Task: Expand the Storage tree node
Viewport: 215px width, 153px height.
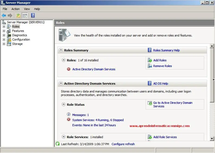Action: [x=4, y=44]
